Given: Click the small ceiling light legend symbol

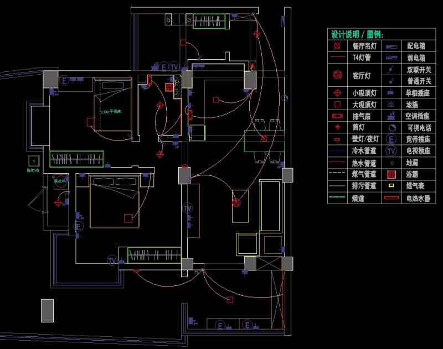Looking at the screenshot, I should pyautogui.click(x=337, y=92).
